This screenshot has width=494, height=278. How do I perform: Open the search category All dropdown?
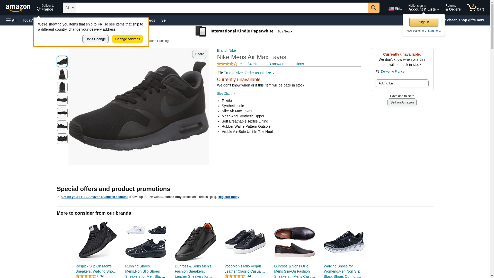[x=69, y=8]
